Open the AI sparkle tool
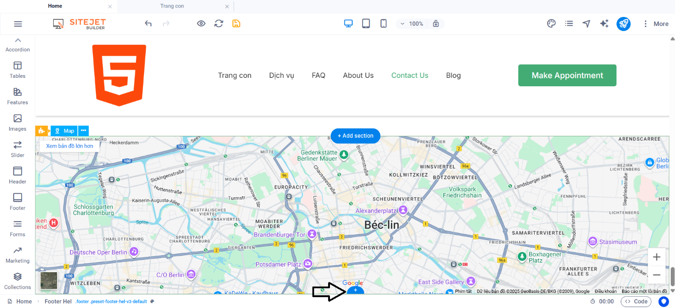The height and width of the screenshot is (308, 675). (x=604, y=24)
